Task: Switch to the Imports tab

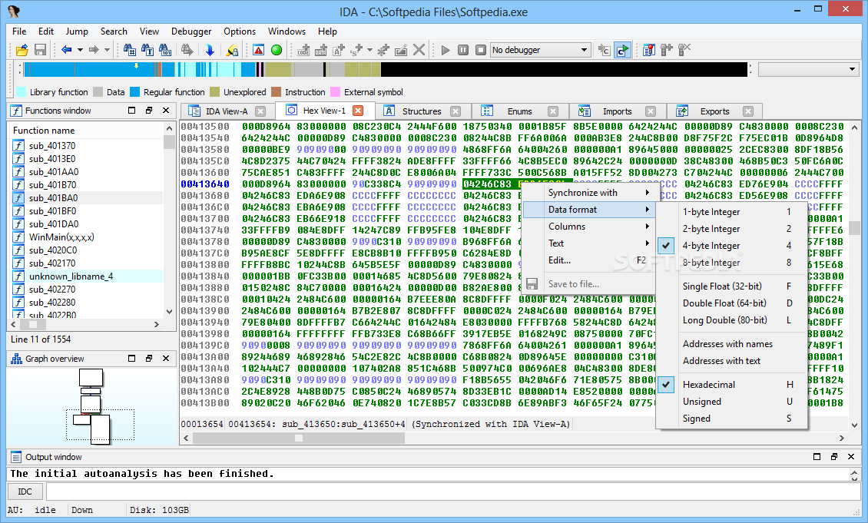Action: [x=617, y=111]
